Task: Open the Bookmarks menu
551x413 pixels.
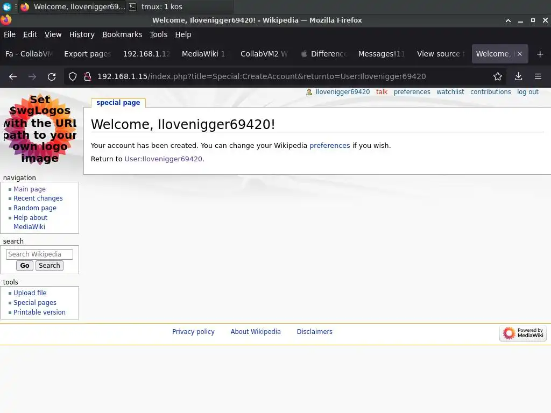Action: (x=122, y=34)
